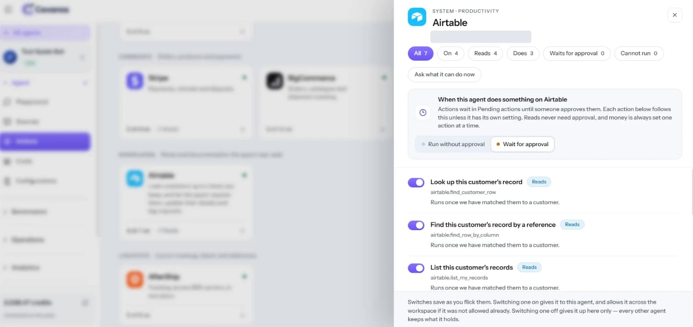
Task: Click the SYSTEM · PRODUCTIVITY label
Action: click(x=466, y=11)
